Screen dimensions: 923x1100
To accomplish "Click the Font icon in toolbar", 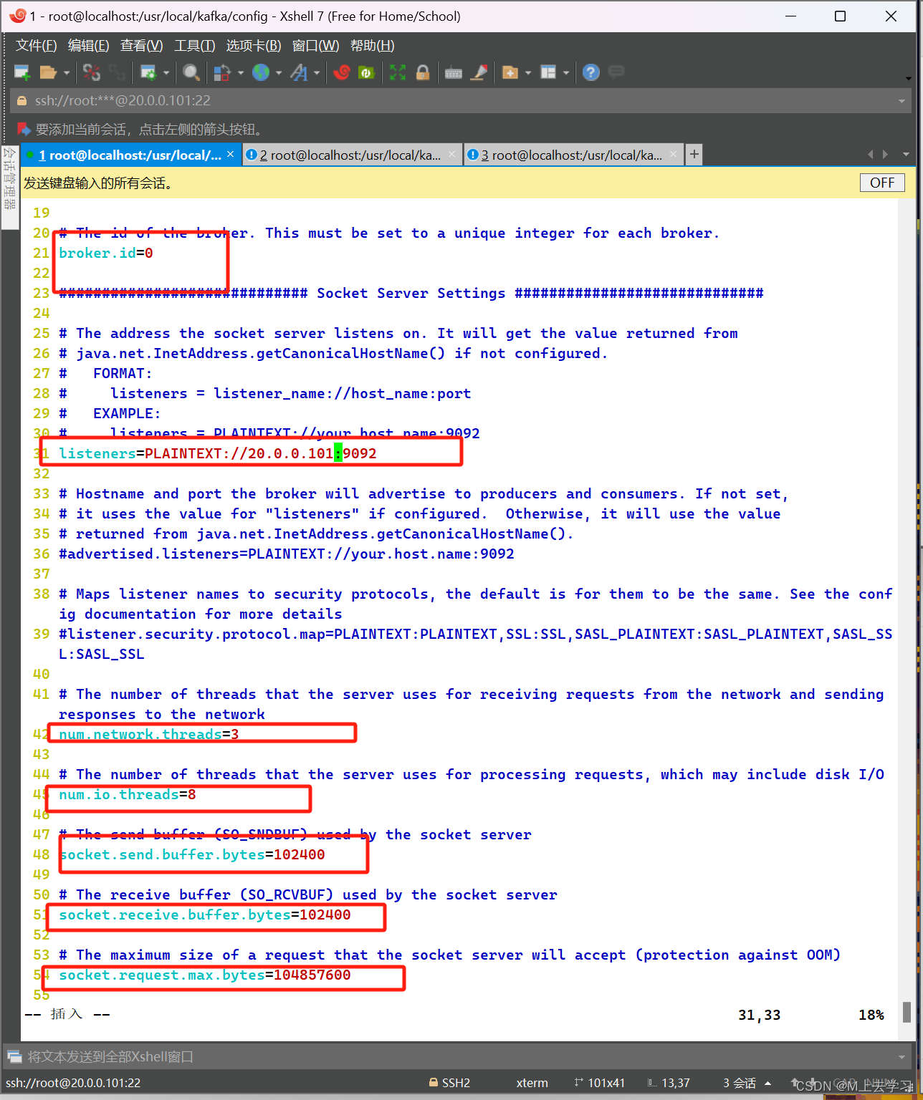I will coord(299,72).
